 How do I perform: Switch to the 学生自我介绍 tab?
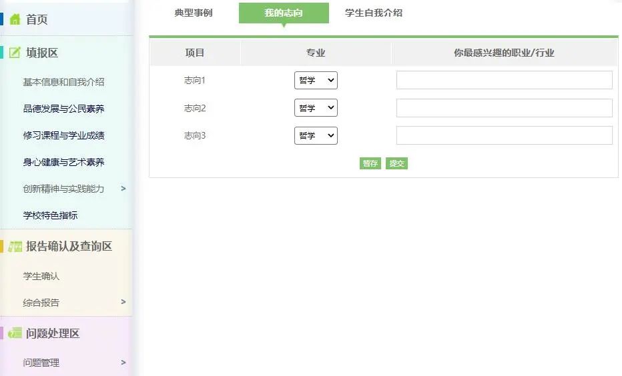tap(374, 13)
